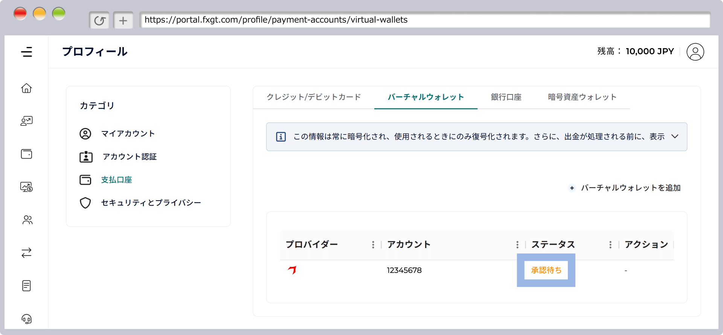Open ステータス column options menu dots
Viewport: 723px width, 335px height.
click(x=610, y=245)
